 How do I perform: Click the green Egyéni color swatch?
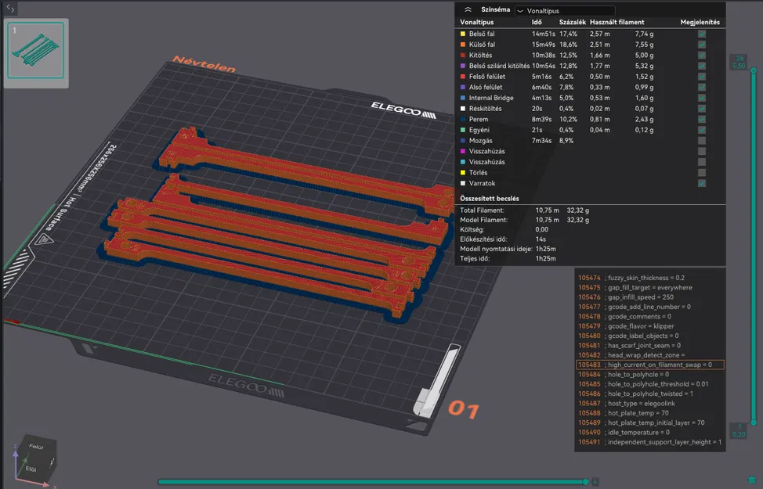[x=463, y=131]
